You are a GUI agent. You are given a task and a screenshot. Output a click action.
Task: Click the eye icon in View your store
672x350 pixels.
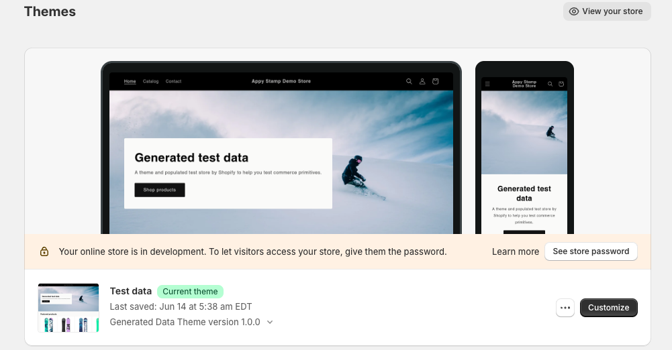click(574, 11)
